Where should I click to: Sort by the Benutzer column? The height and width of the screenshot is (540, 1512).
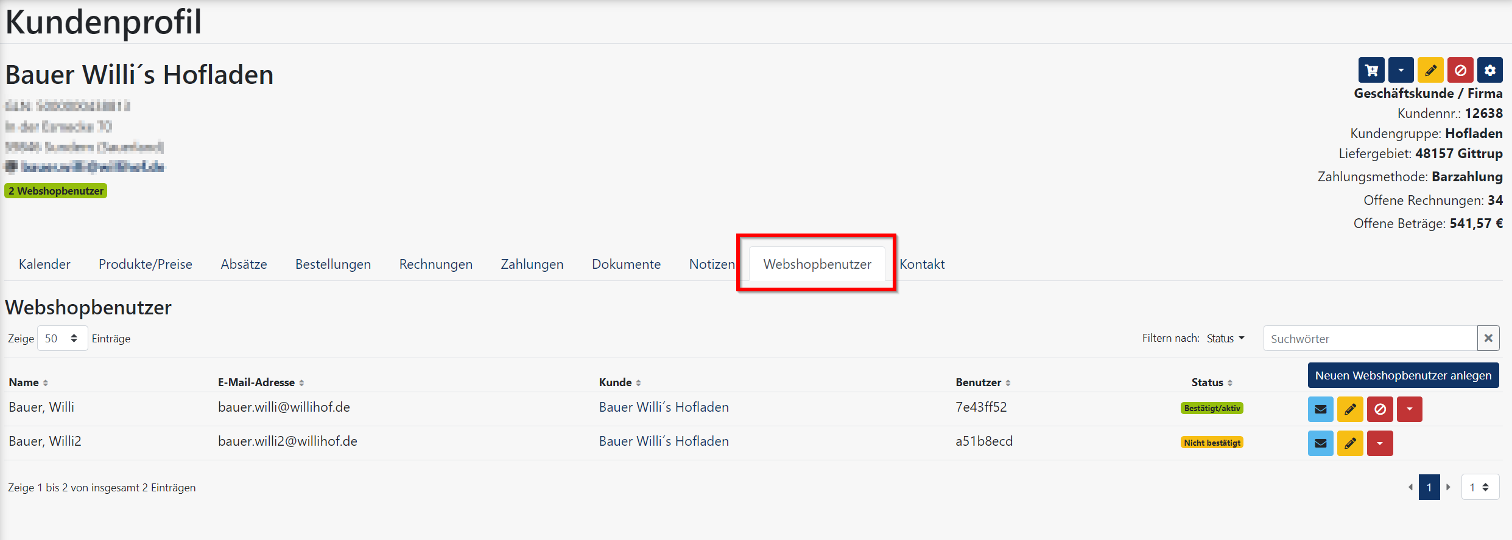[x=983, y=382]
